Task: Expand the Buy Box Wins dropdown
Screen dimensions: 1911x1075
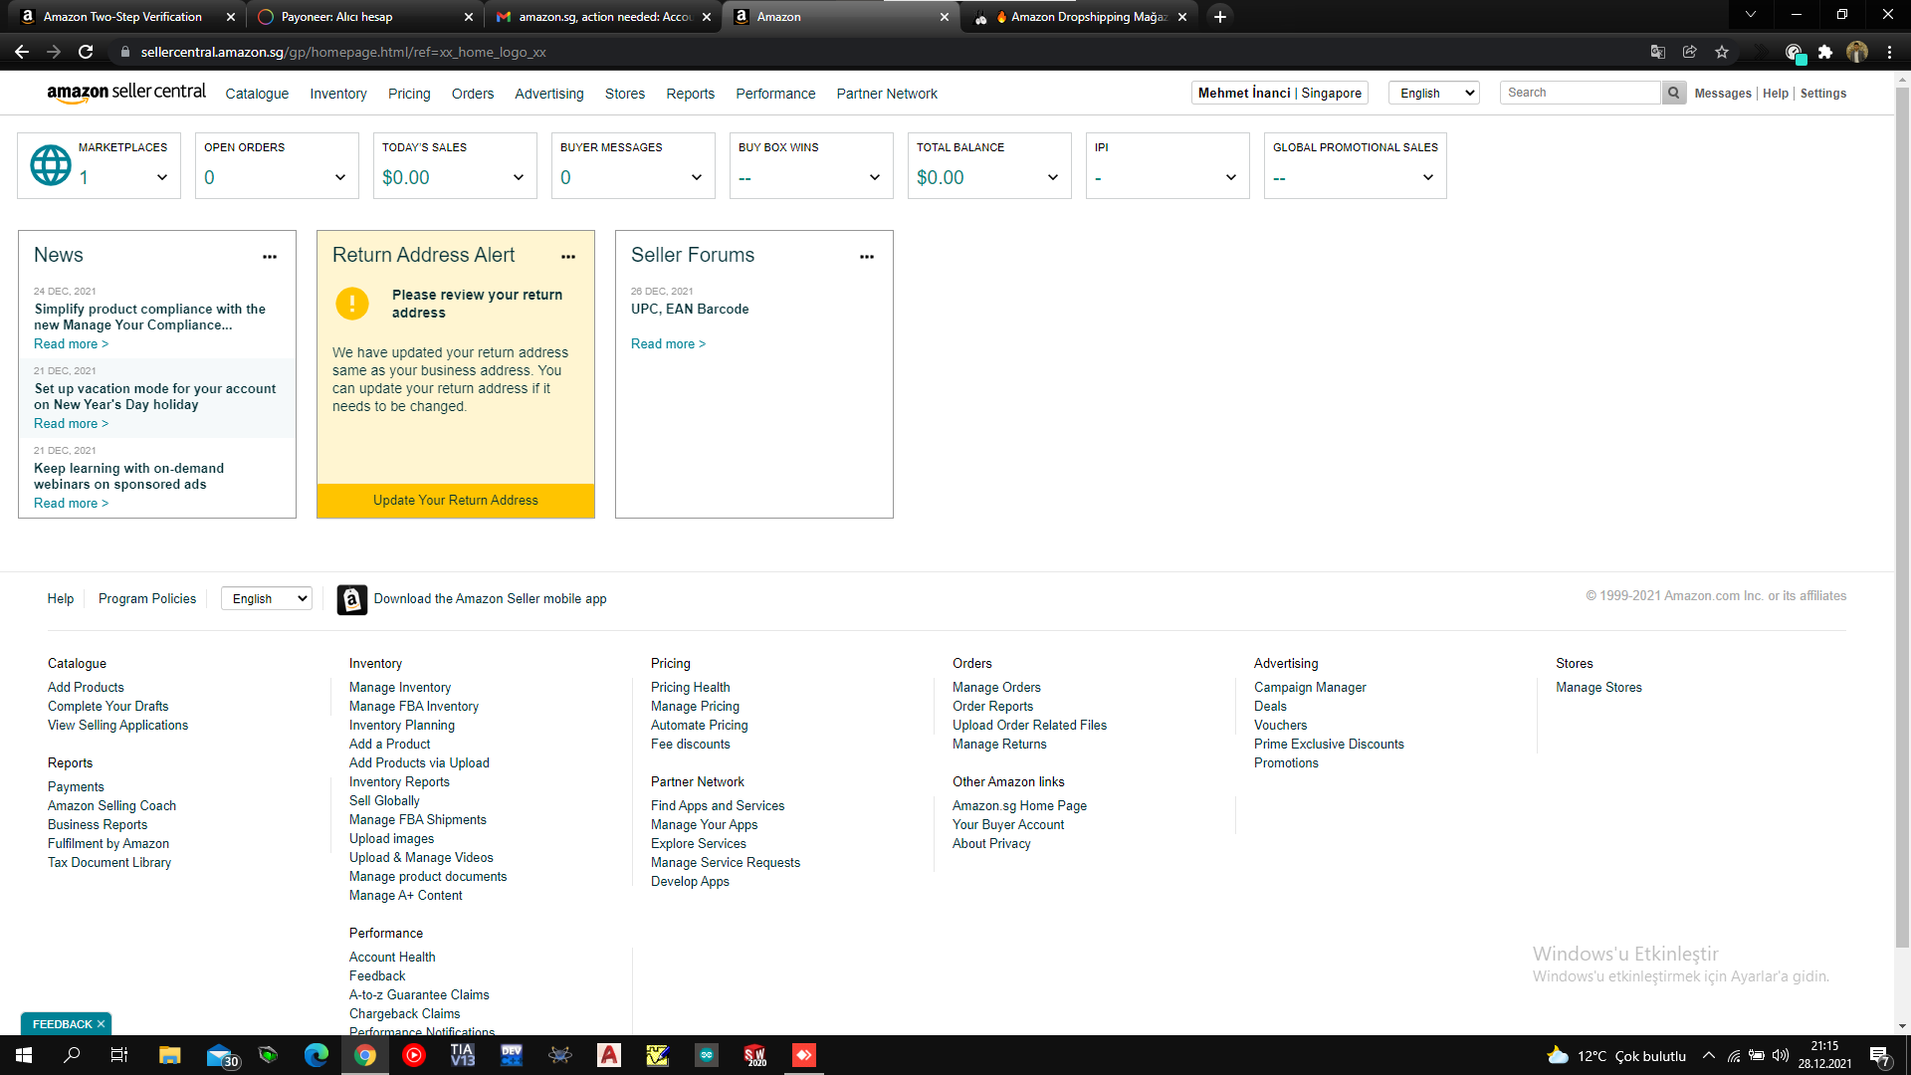Action: [874, 177]
